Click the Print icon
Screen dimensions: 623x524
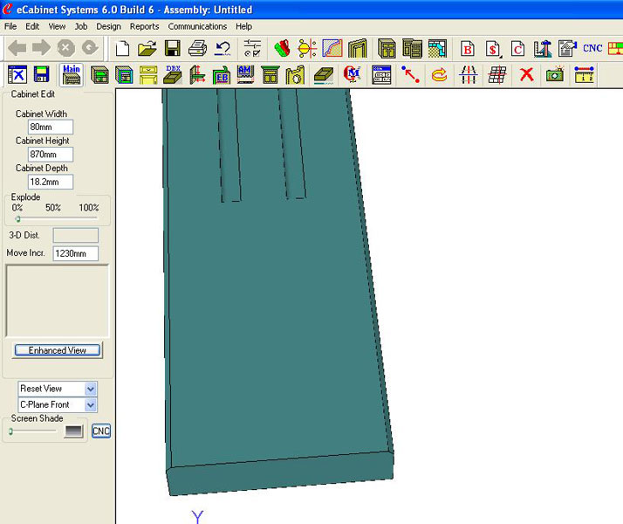[198, 48]
